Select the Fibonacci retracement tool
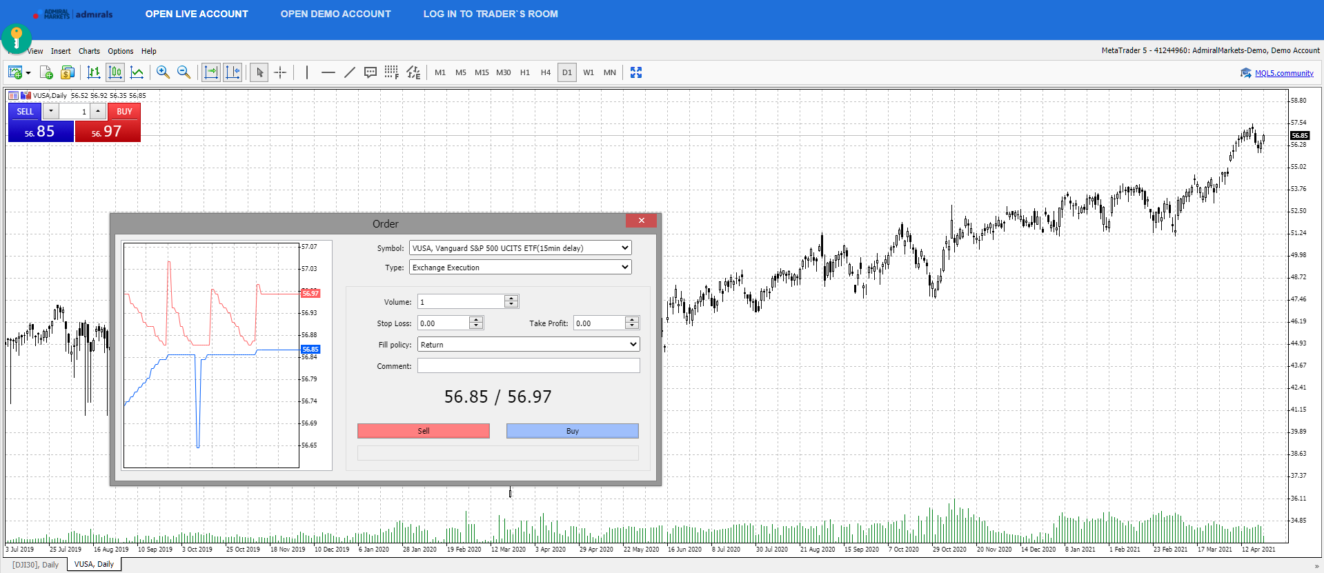The width and height of the screenshot is (1324, 573). [x=391, y=72]
